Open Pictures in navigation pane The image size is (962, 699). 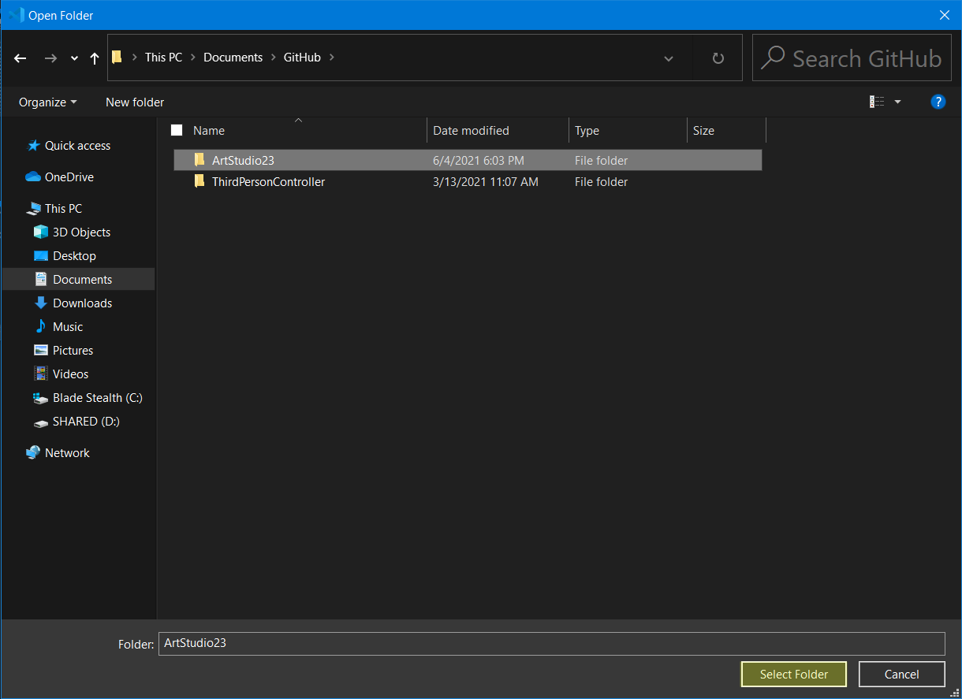tap(73, 350)
